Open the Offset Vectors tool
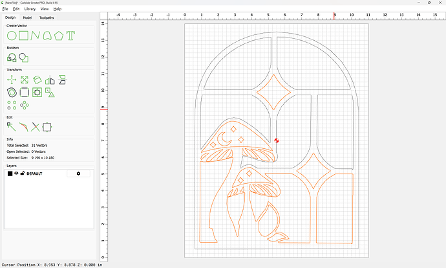Screen dimensions: 446x268 point(12,93)
